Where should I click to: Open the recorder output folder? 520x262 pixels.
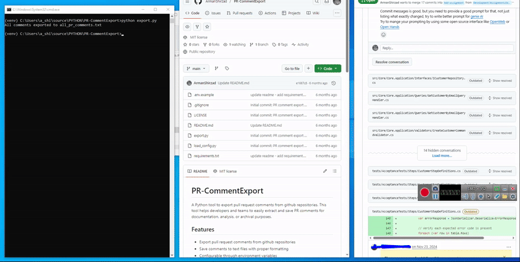coord(505,196)
